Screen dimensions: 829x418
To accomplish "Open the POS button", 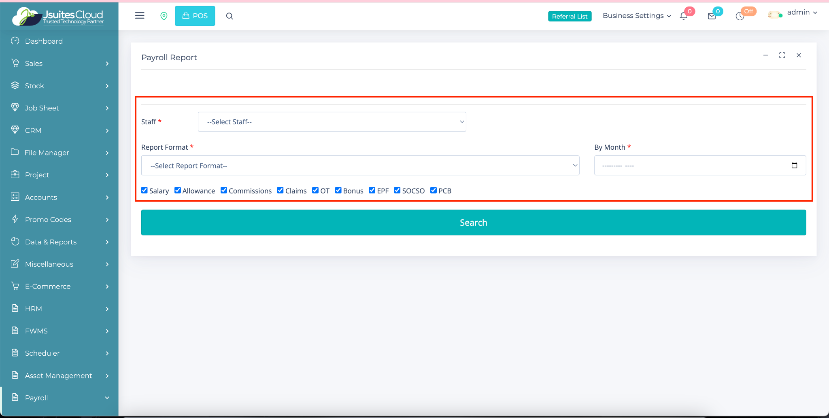I will [195, 16].
